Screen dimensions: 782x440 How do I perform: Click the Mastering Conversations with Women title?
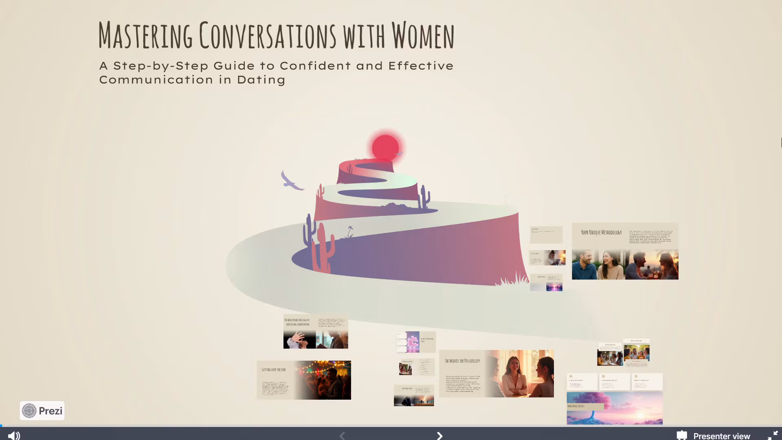pyautogui.click(x=277, y=35)
